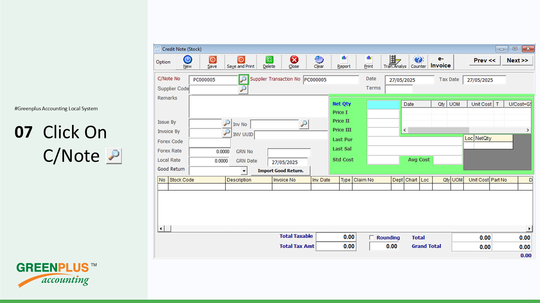Click the Price I field
Image resolution: width=540 pixels, height=303 pixels.
coord(383,114)
